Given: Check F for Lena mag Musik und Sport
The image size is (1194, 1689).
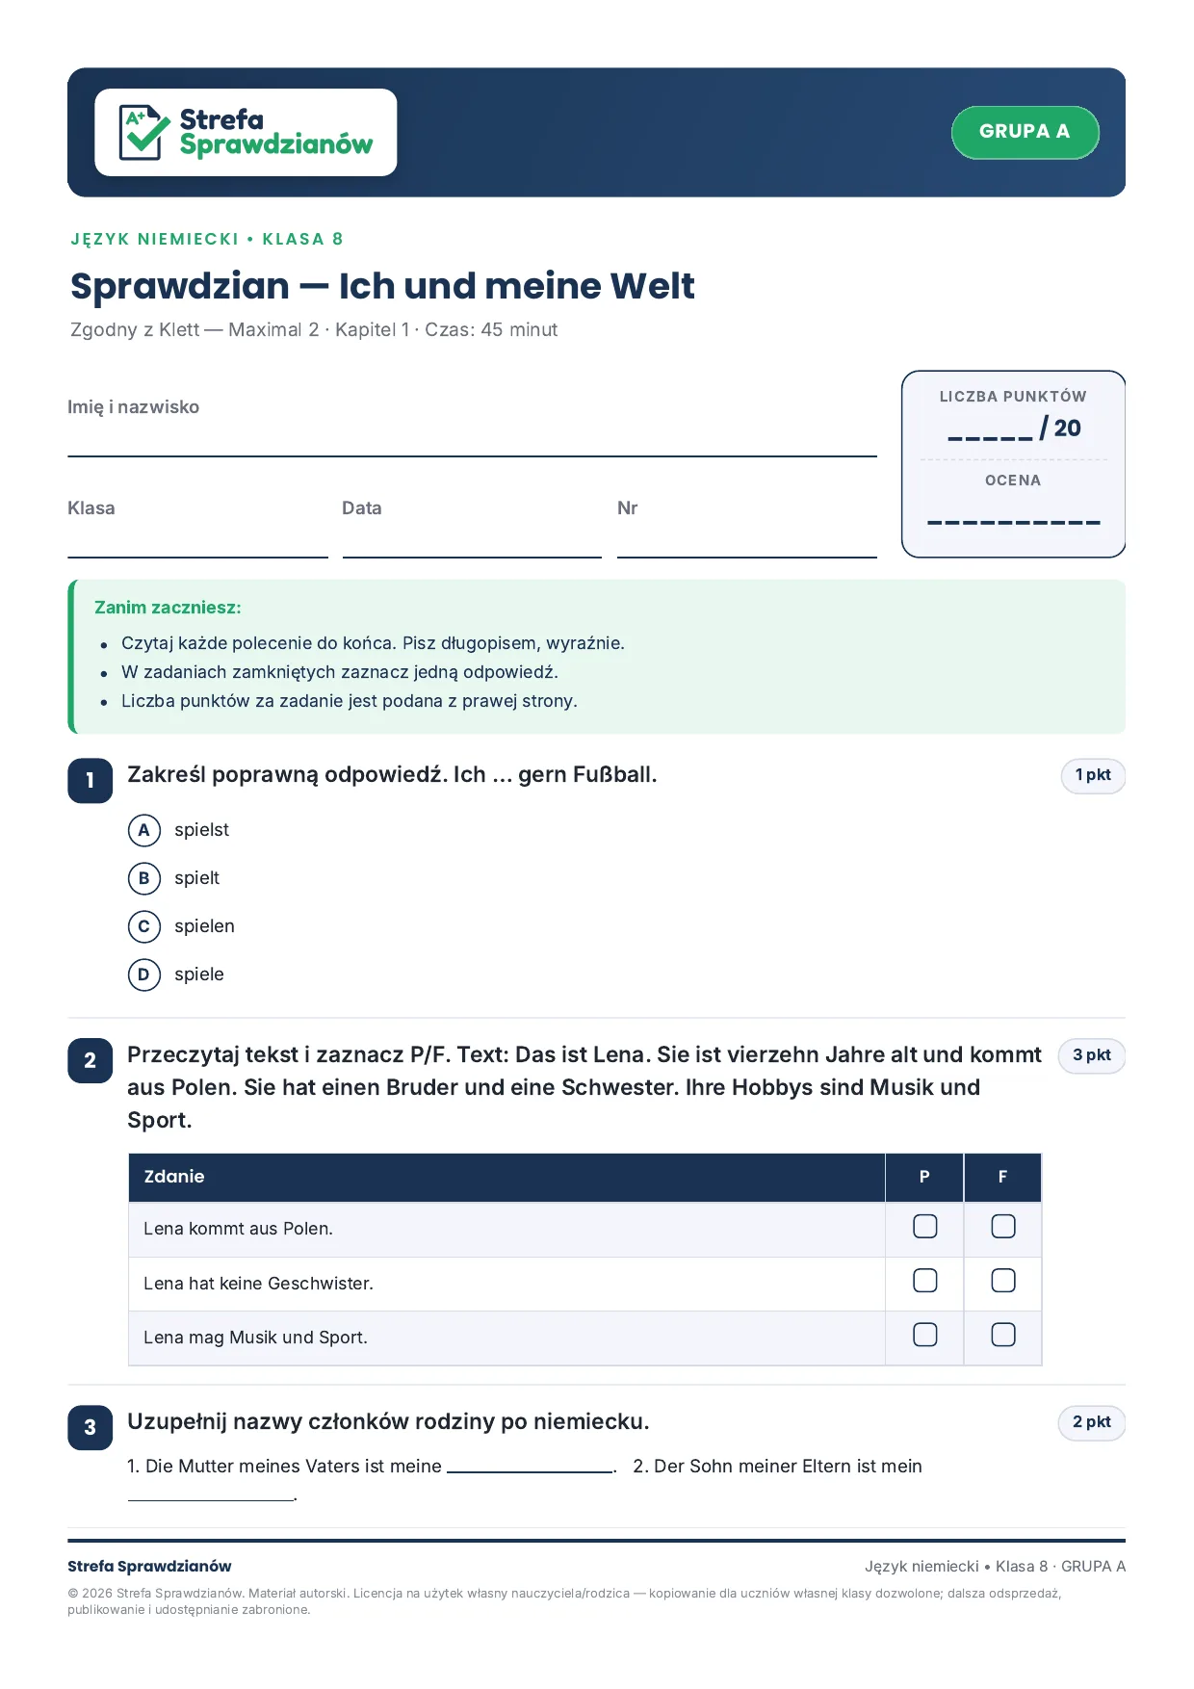Looking at the screenshot, I should click(1003, 1335).
